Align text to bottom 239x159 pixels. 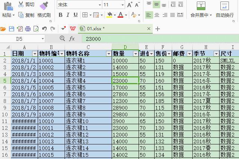[x=164, y=5]
